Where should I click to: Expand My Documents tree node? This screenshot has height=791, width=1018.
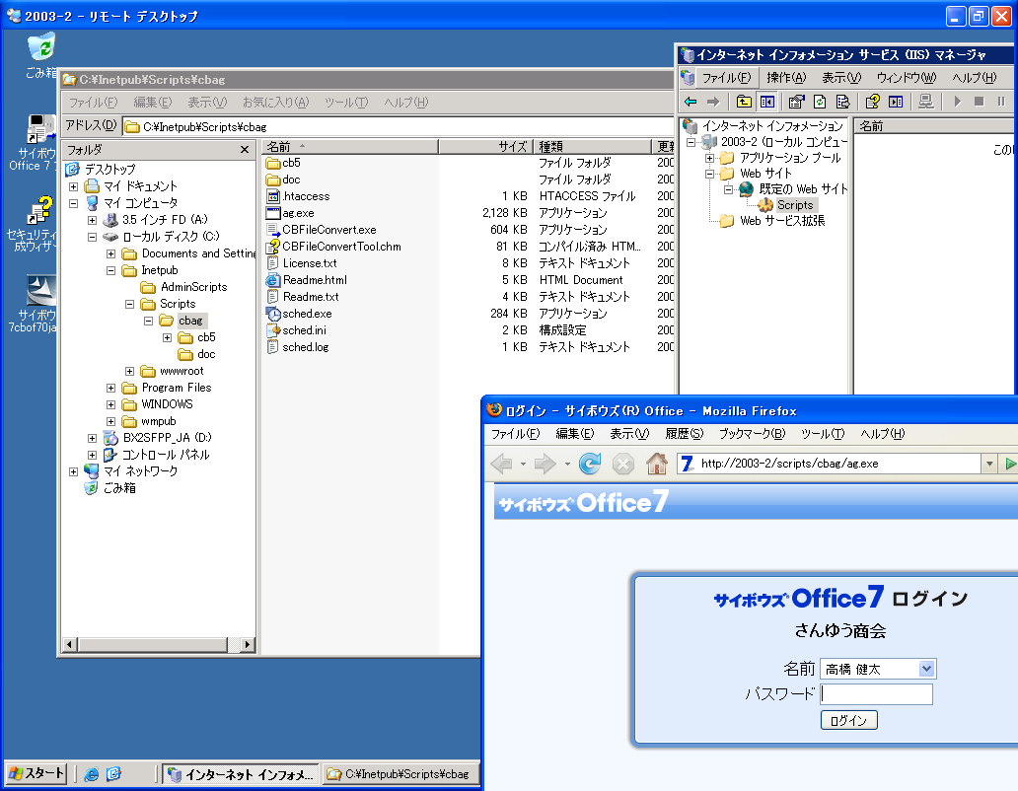tap(73, 186)
